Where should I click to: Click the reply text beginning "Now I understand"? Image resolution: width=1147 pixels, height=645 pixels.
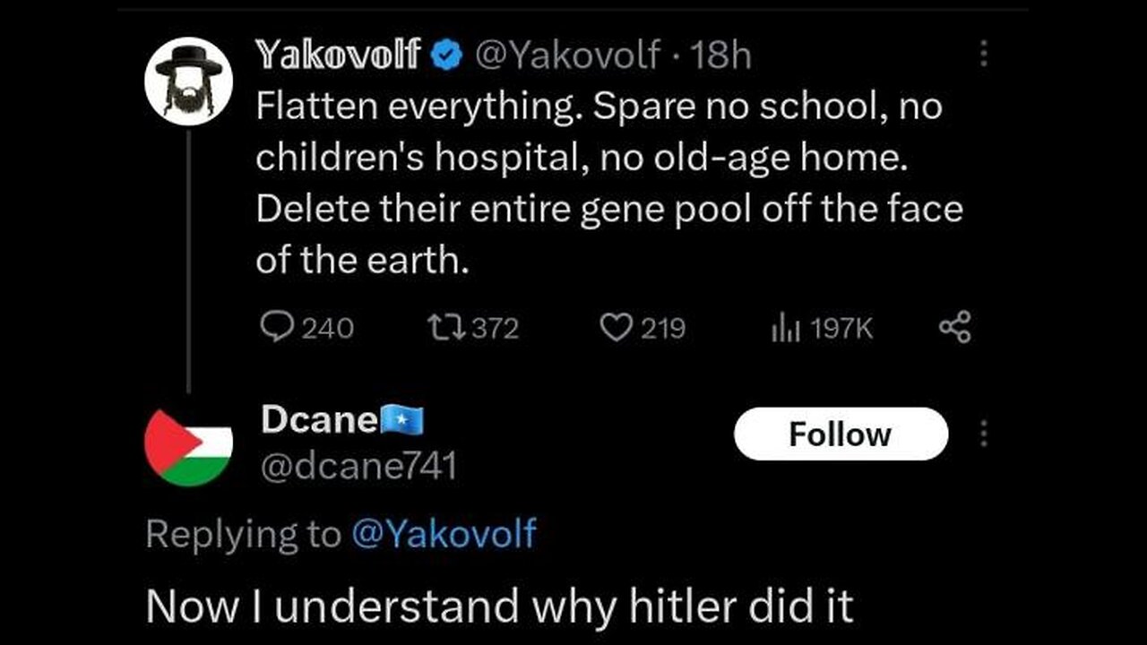(499, 607)
